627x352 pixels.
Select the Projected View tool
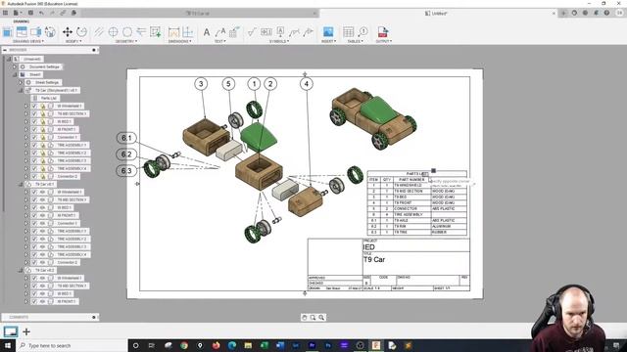22,32
